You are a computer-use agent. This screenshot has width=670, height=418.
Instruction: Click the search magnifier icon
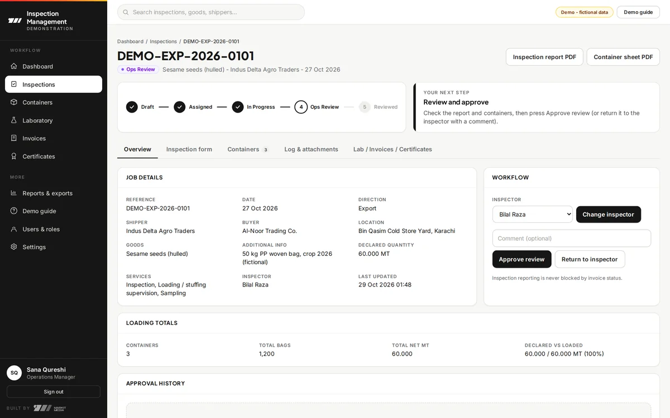[126, 12]
